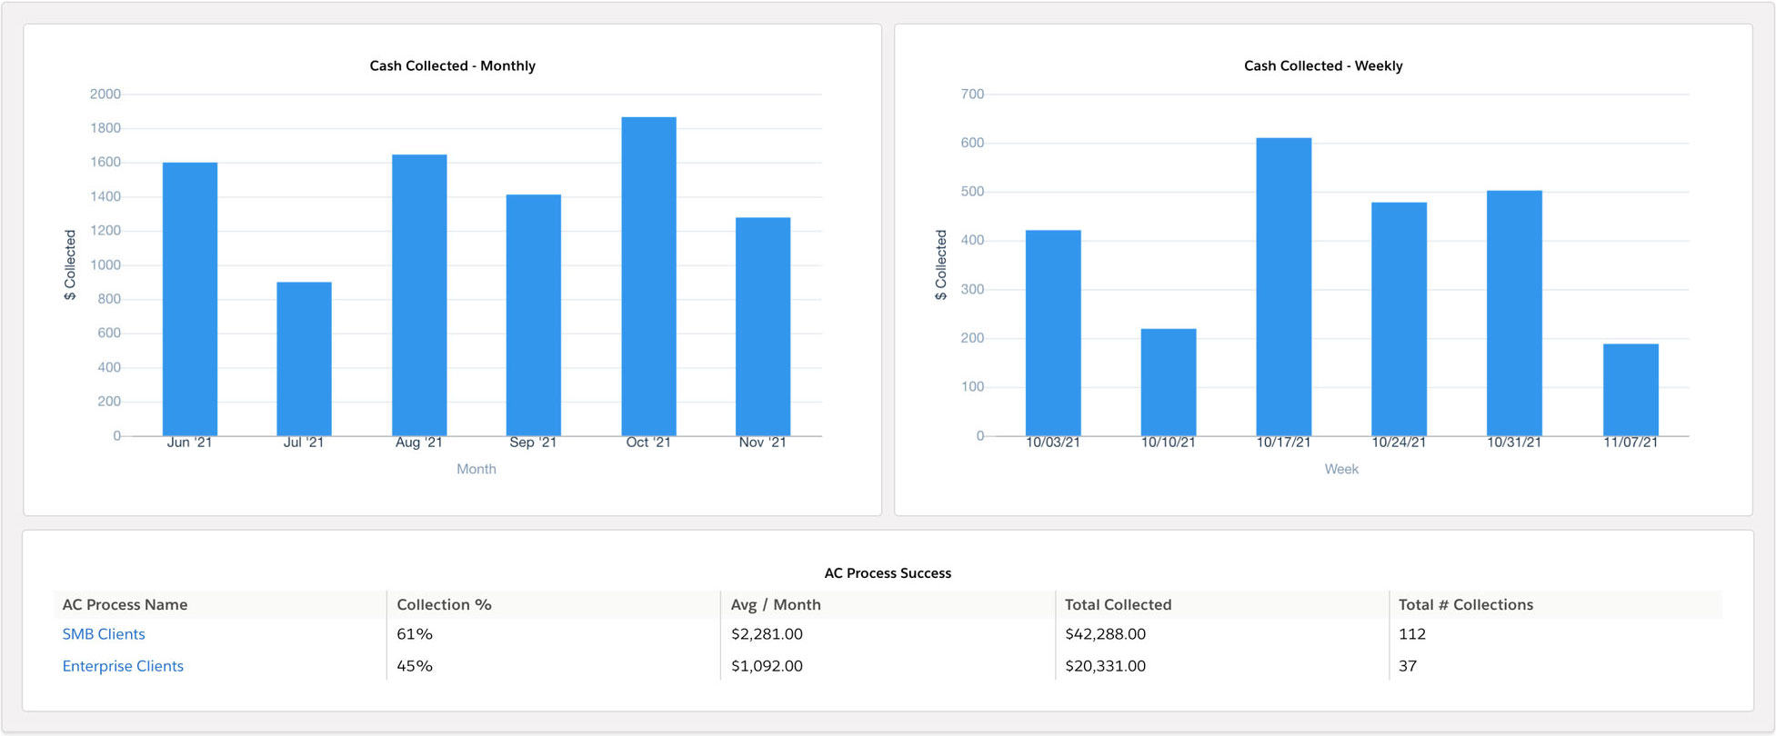The image size is (1776, 736).
Task: Click the $ Collected label on weekly chart
Action: tap(941, 264)
